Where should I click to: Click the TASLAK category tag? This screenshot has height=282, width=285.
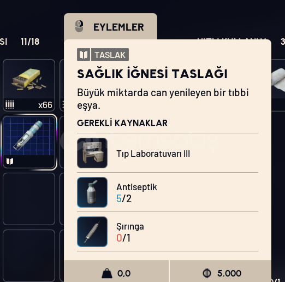(x=110, y=55)
